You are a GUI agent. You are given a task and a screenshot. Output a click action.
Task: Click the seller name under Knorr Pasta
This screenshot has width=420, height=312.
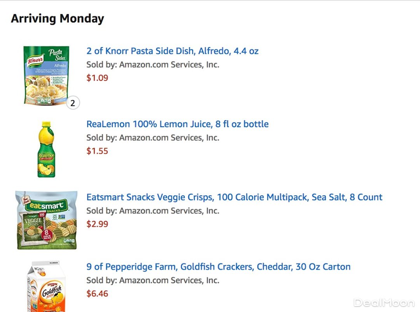[x=169, y=65]
